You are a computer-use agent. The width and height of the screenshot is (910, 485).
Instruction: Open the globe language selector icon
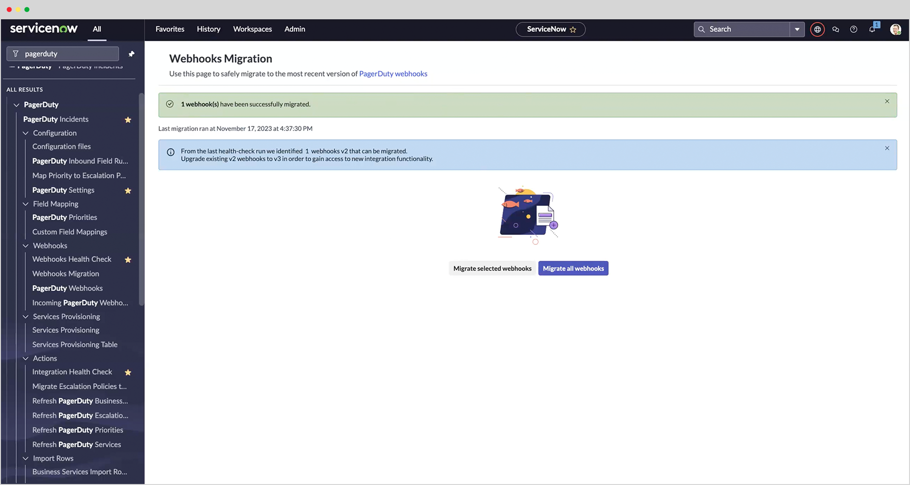pyautogui.click(x=817, y=29)
